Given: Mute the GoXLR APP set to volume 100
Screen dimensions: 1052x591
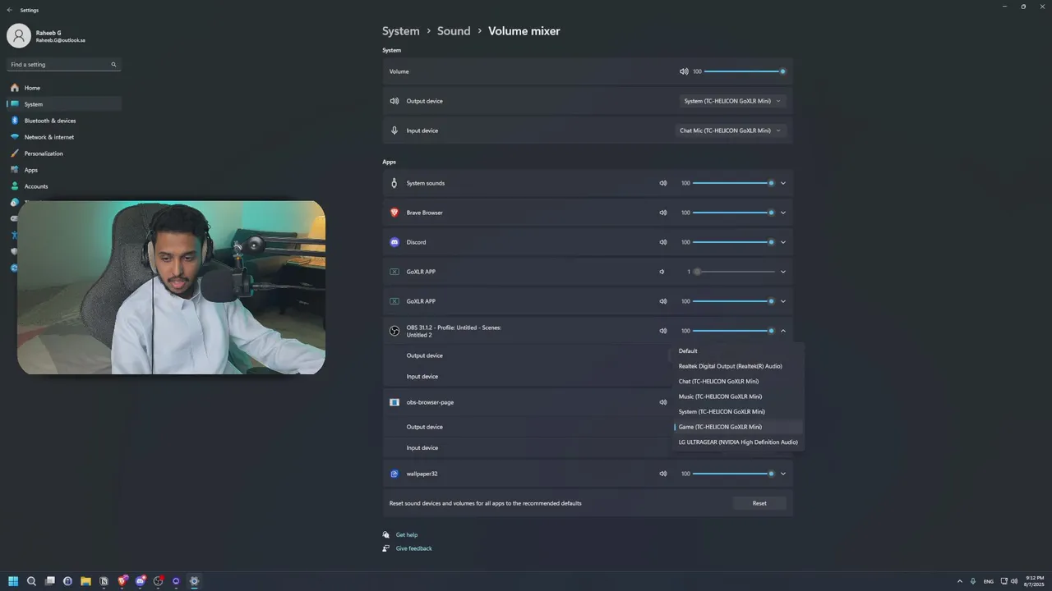Looking at the screenshot, I should 663,301.
